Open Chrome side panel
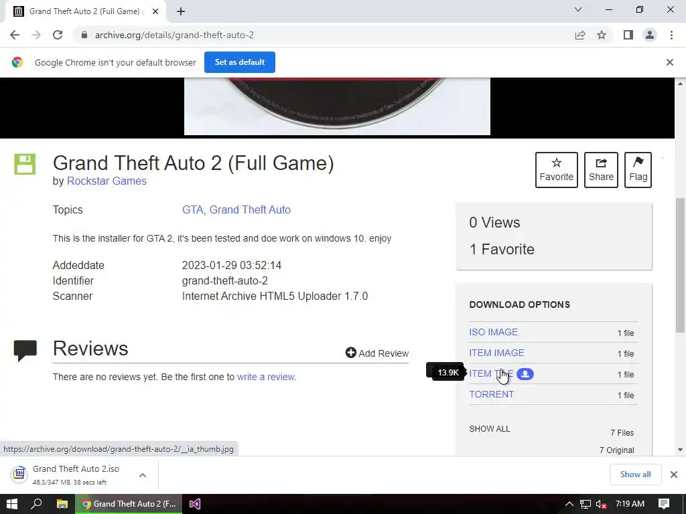This screenshot has height=514, width=686. (x=628, y=35)
